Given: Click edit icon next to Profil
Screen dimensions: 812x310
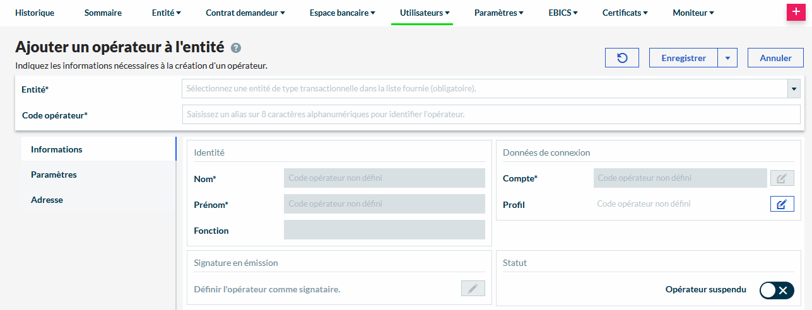Looking at the screenshot, I should coord(782,204).
